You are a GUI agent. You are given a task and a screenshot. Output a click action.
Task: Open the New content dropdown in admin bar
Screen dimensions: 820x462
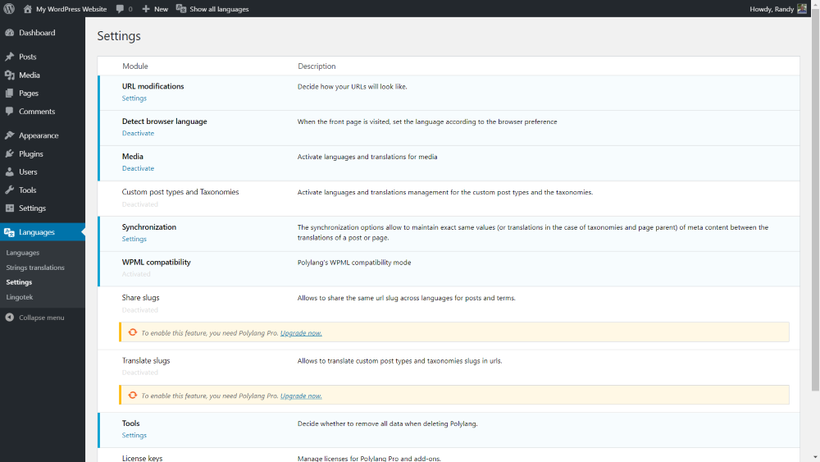[155, 9]
